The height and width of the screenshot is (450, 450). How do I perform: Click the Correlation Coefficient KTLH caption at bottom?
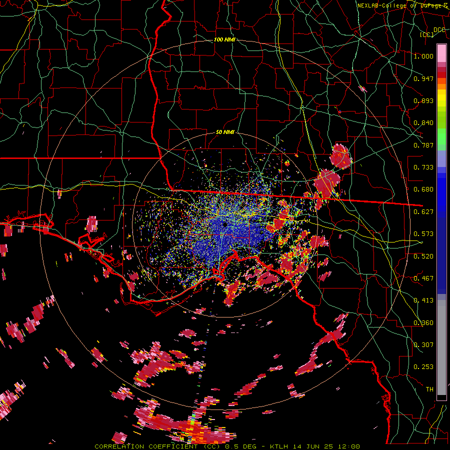tap(227, 446)
